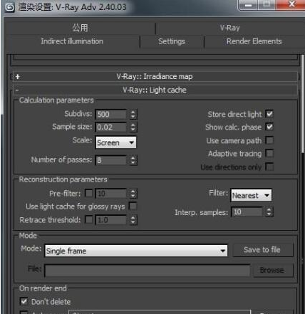
Task: Click the Interp. samples spinner
Action: click(x=269, y=212)
